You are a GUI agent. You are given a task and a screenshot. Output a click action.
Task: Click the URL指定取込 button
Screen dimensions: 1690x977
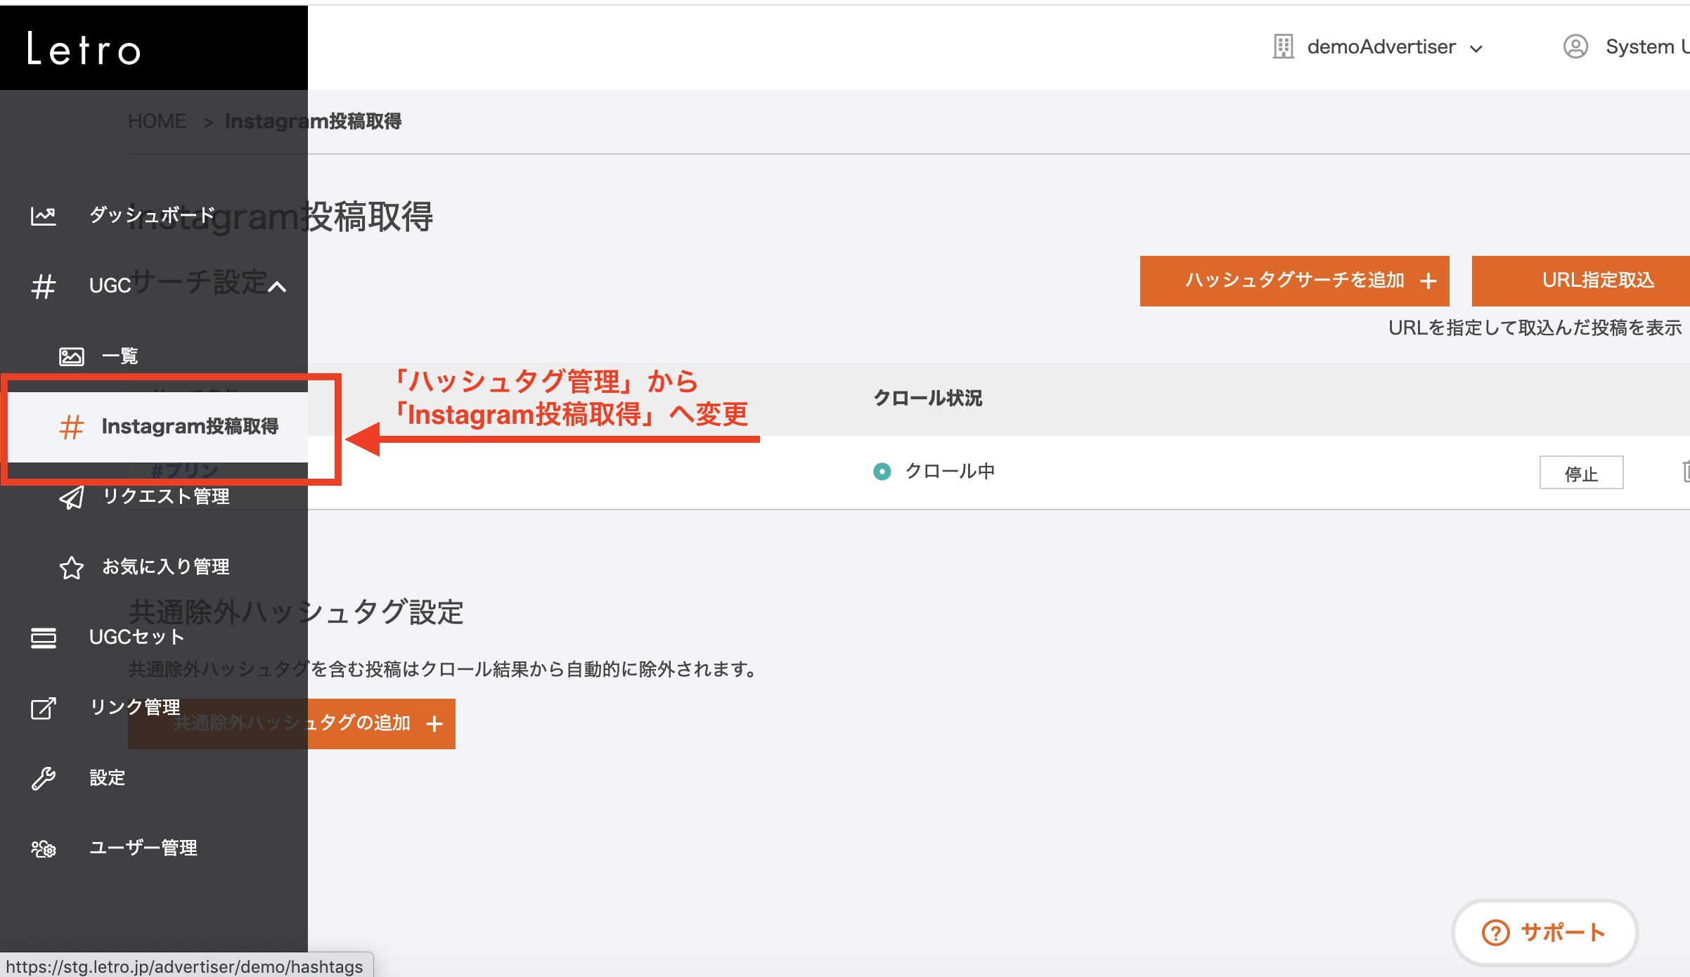(x=1597, y=280)
